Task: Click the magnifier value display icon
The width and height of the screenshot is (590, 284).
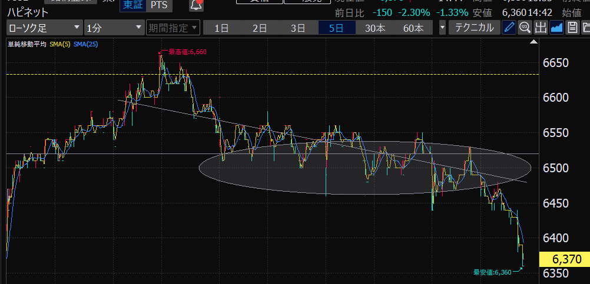Action: pyautogui.click(x=525, y=28)
